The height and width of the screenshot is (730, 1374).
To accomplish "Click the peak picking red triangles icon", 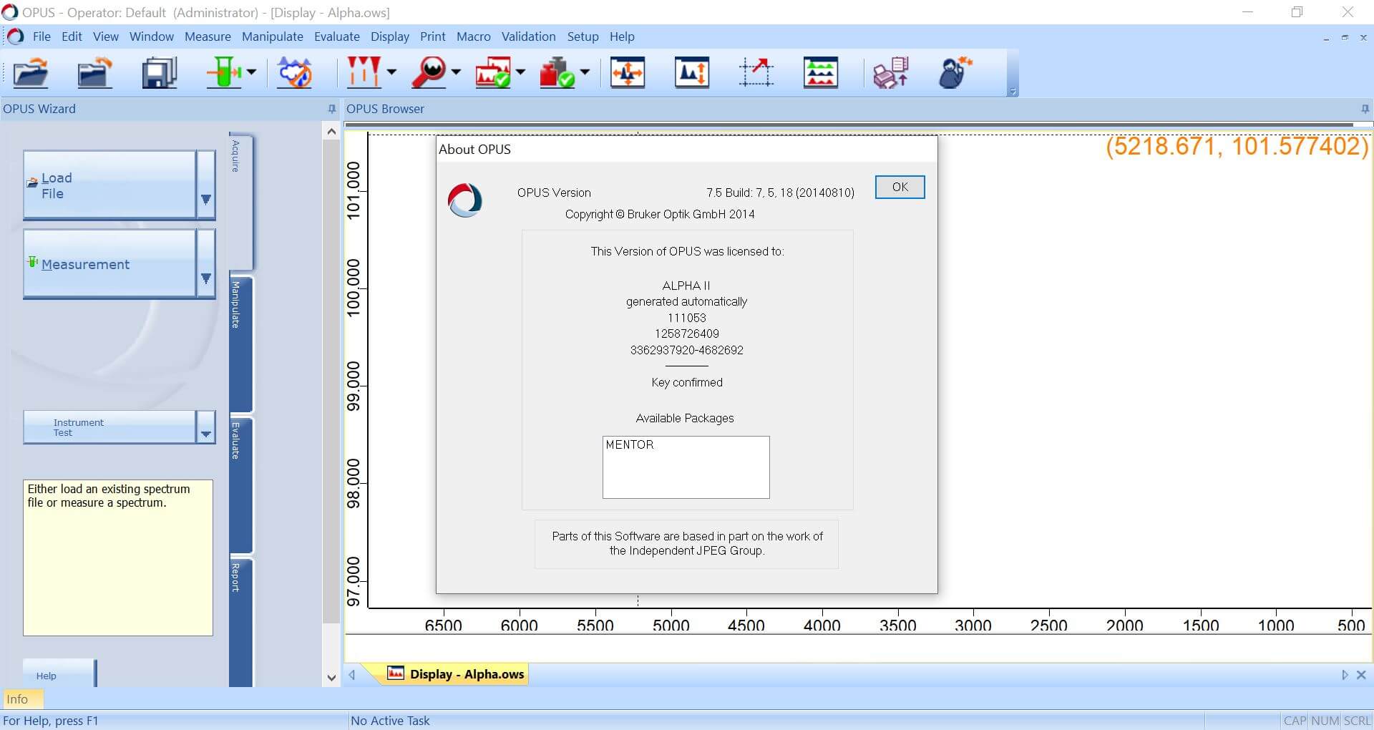I will pos(364,73).
